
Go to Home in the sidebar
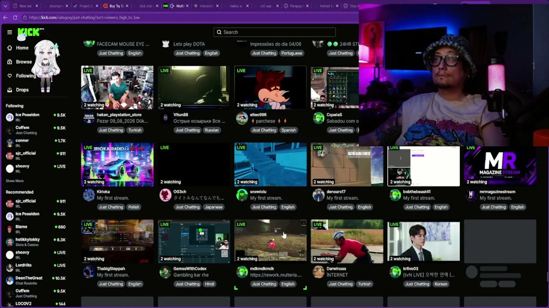(x=22, y=48)
